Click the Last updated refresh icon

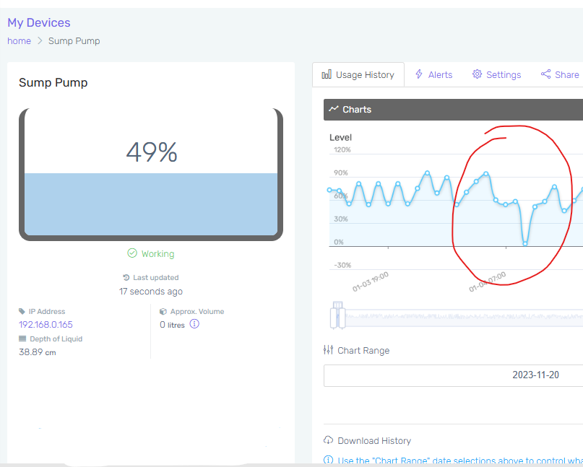tap(126, 277)
